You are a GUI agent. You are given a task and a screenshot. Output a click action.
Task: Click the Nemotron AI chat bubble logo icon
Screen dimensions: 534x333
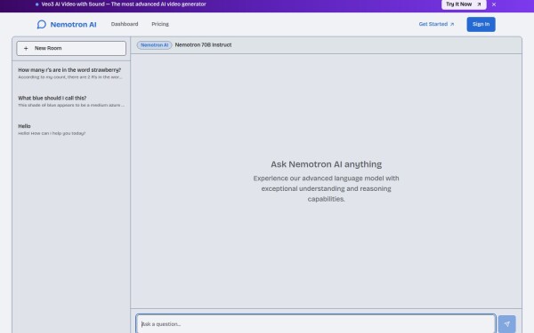42,25
